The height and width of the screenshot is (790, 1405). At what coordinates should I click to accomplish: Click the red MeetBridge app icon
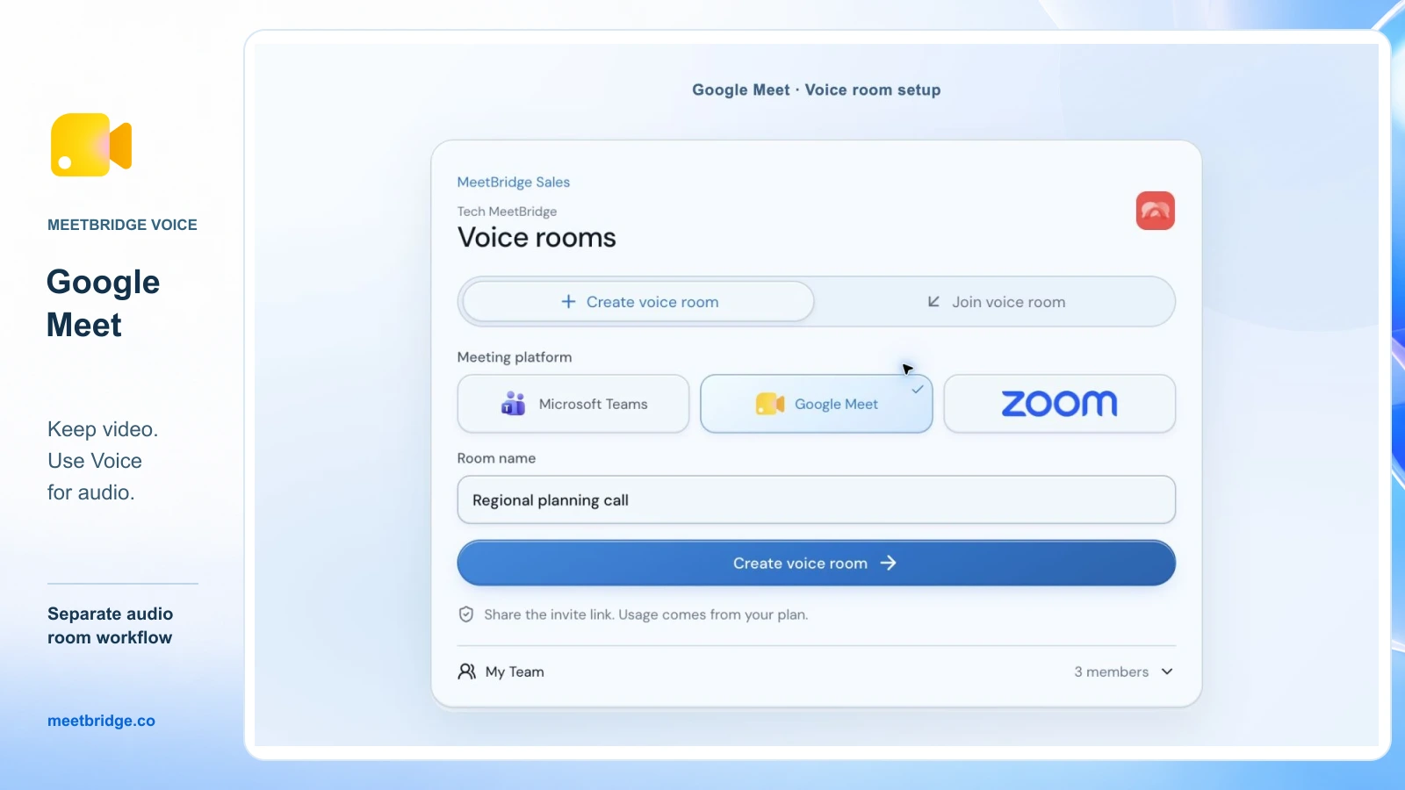coord(1155,211)
